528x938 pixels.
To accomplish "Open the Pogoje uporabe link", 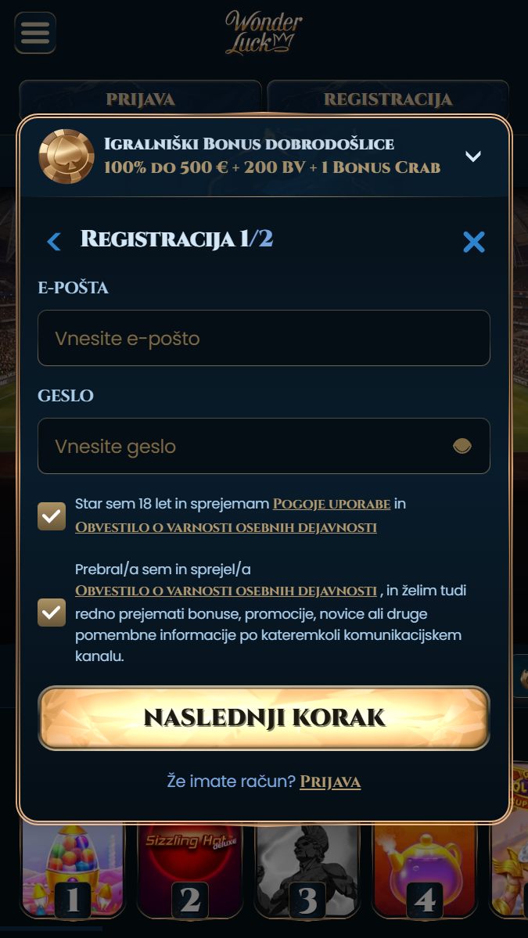I will [331, 504].
